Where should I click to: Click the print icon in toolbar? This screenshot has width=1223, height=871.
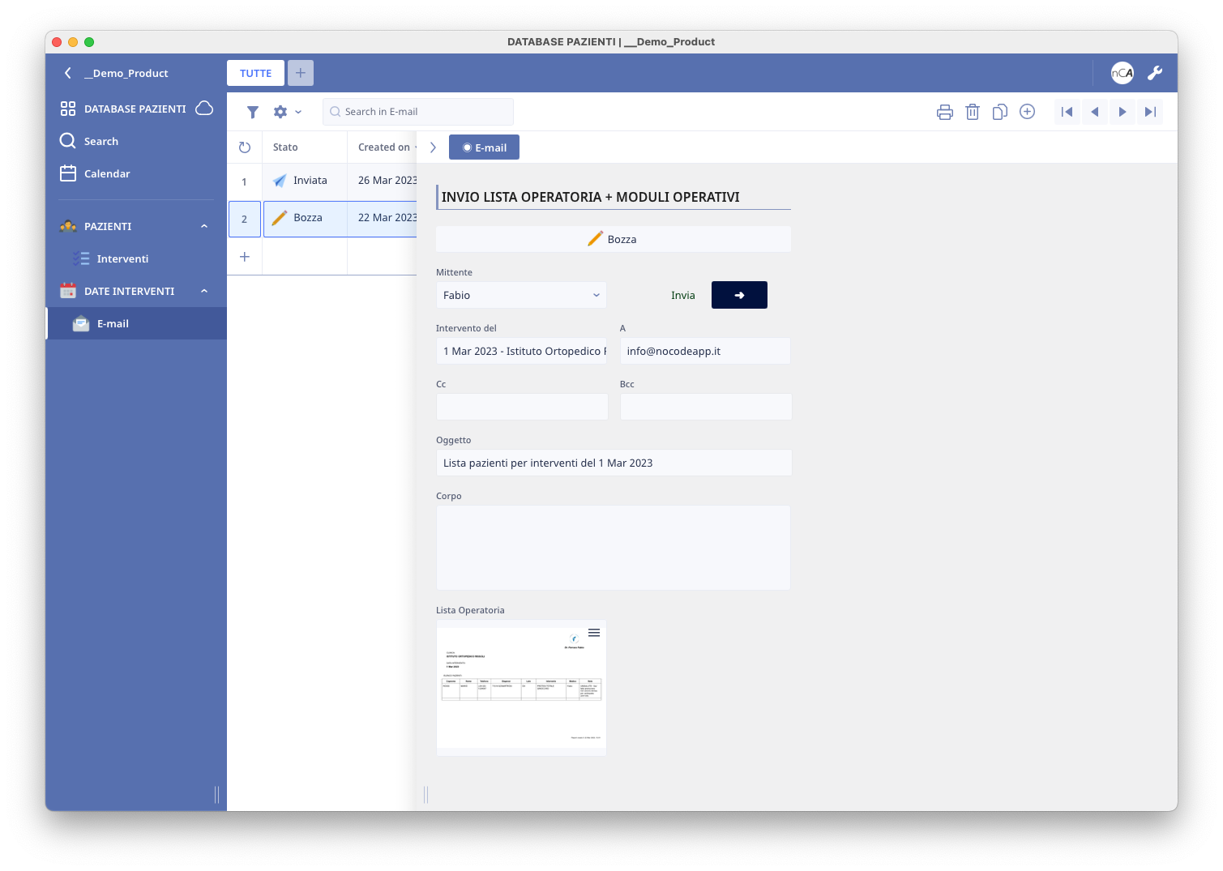pos(945,112)
